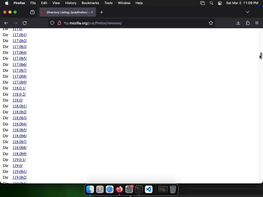
Task: Open System Settings from the Dock
Action: [129, 189]
